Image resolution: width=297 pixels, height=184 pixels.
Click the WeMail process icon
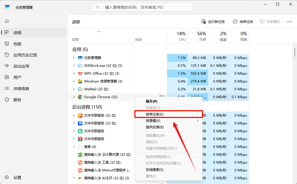coord(80,89)
